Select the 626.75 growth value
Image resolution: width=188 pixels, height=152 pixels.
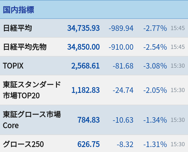point(89,144)
